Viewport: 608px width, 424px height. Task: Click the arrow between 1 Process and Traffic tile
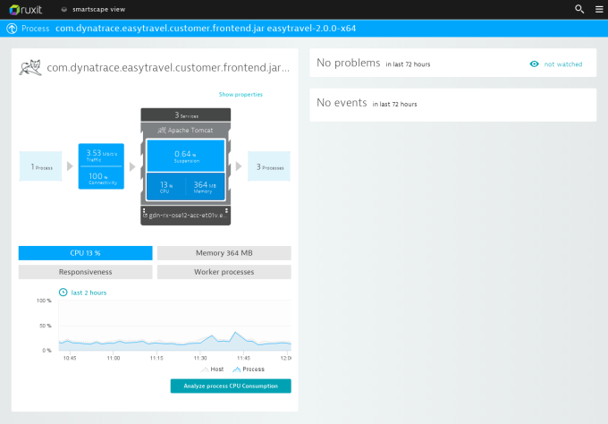pos(70,166)
